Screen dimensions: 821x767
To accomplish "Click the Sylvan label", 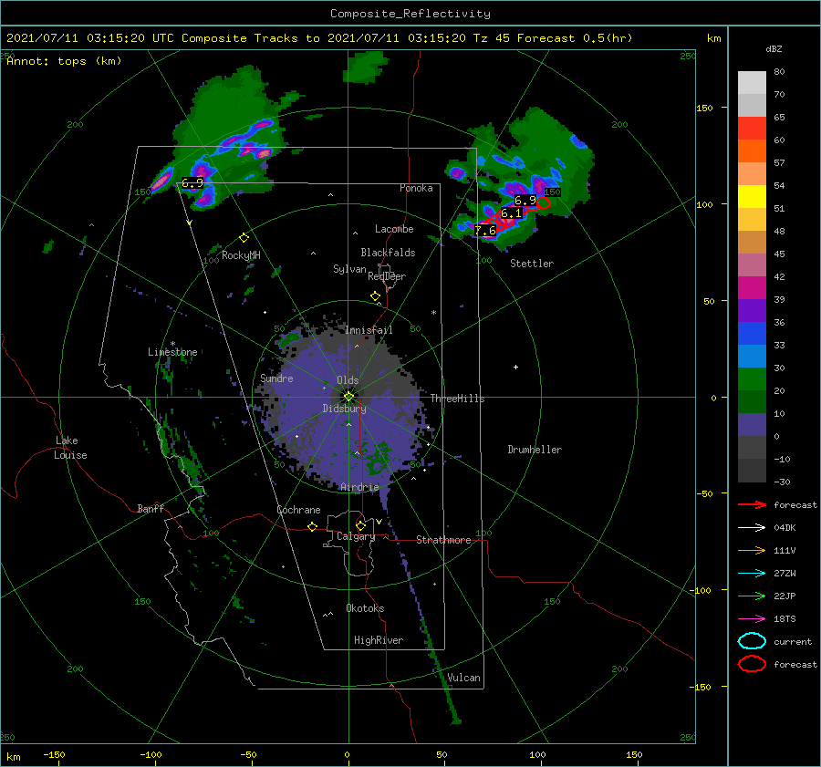I will (x=349, y=269).
